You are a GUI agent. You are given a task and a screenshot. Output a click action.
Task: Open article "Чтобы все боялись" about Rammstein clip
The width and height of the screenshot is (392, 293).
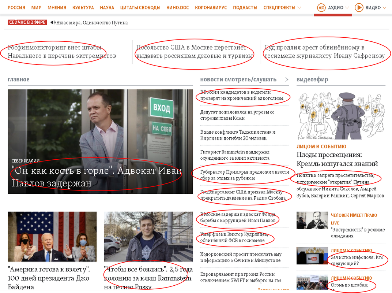pyautogui.click(x=148, y=278)
